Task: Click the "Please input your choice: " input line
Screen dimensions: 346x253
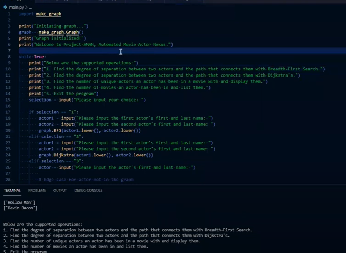Action: (x=87, y=100)
